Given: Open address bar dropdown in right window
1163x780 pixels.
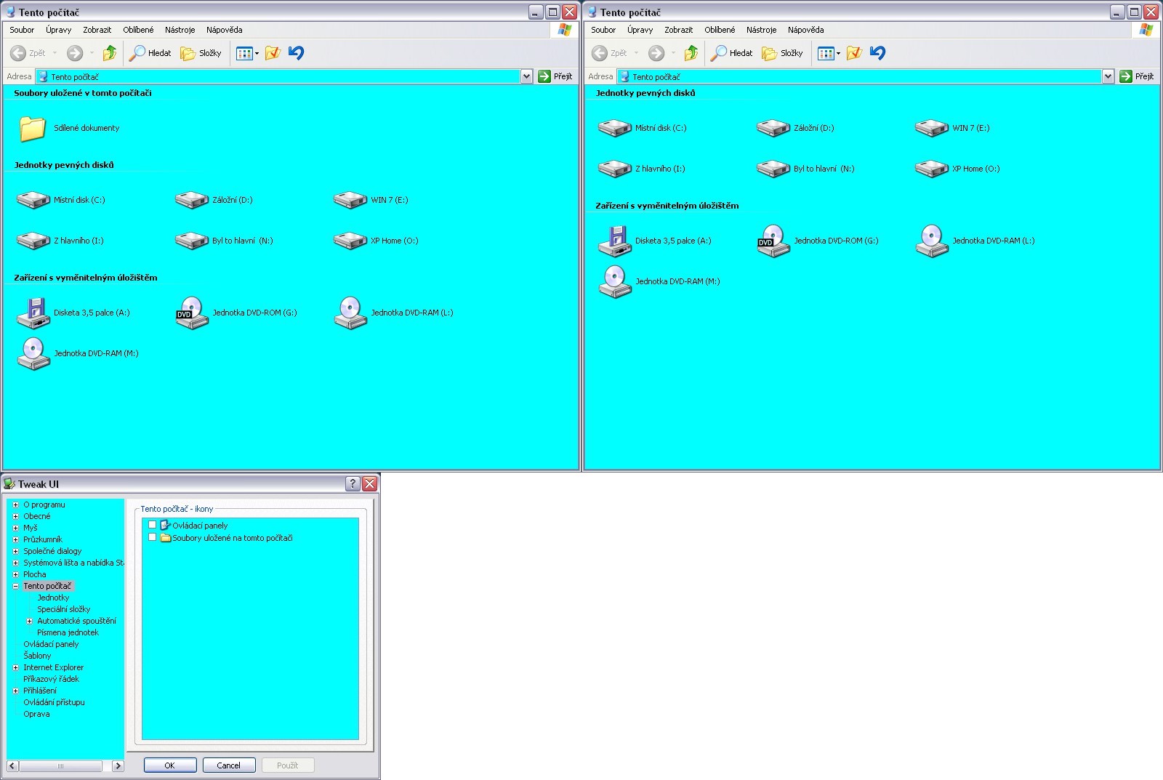Looking at the screenshot, I should point(1108,76).
